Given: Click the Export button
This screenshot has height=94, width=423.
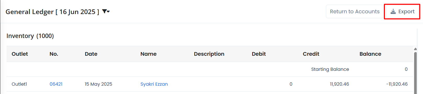Looking at the screenshot, I should pyautogui.click(x=402, y=11).
